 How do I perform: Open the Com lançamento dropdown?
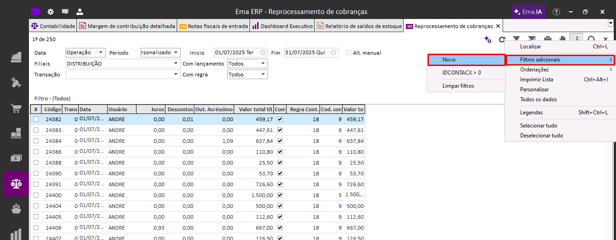click(x=263, y=64)
